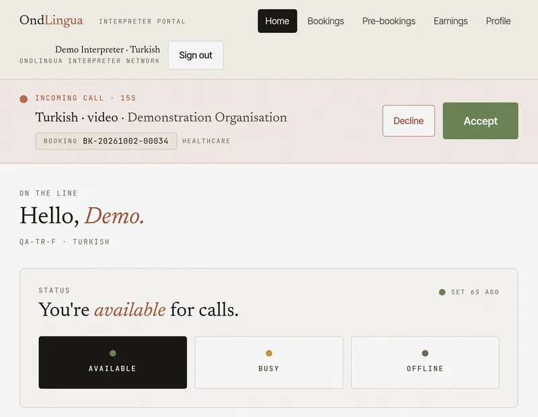538x417 pixels.
Task: Select booking ID BK-20261002-00034
Action: click(106, 141)
